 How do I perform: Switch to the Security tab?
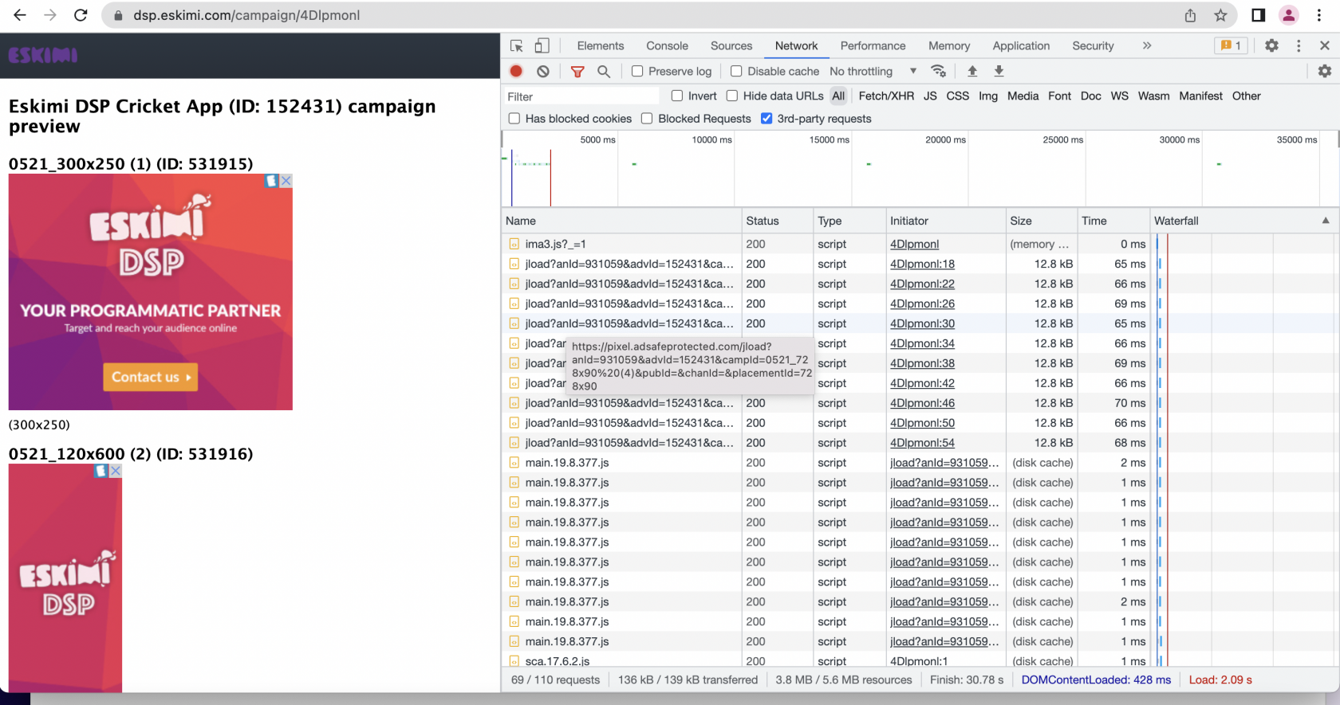(1093, 45)
